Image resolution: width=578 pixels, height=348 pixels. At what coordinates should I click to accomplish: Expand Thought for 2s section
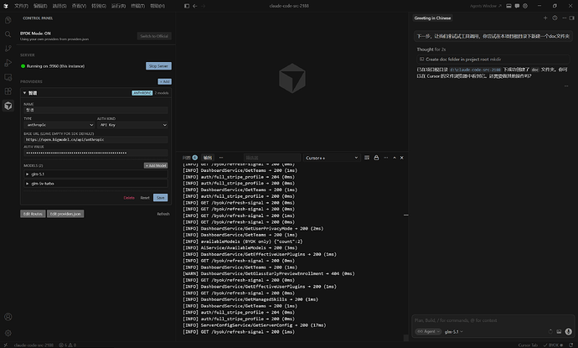click(x=431, y=49)
